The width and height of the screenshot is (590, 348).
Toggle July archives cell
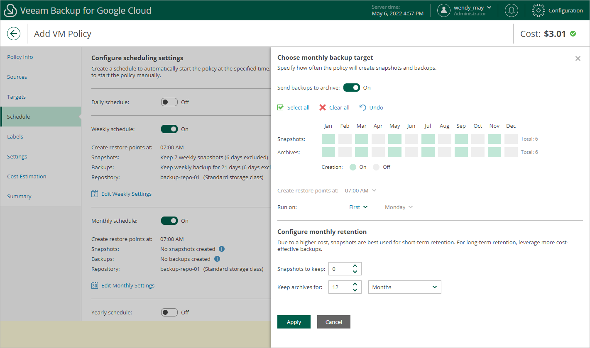428,152
